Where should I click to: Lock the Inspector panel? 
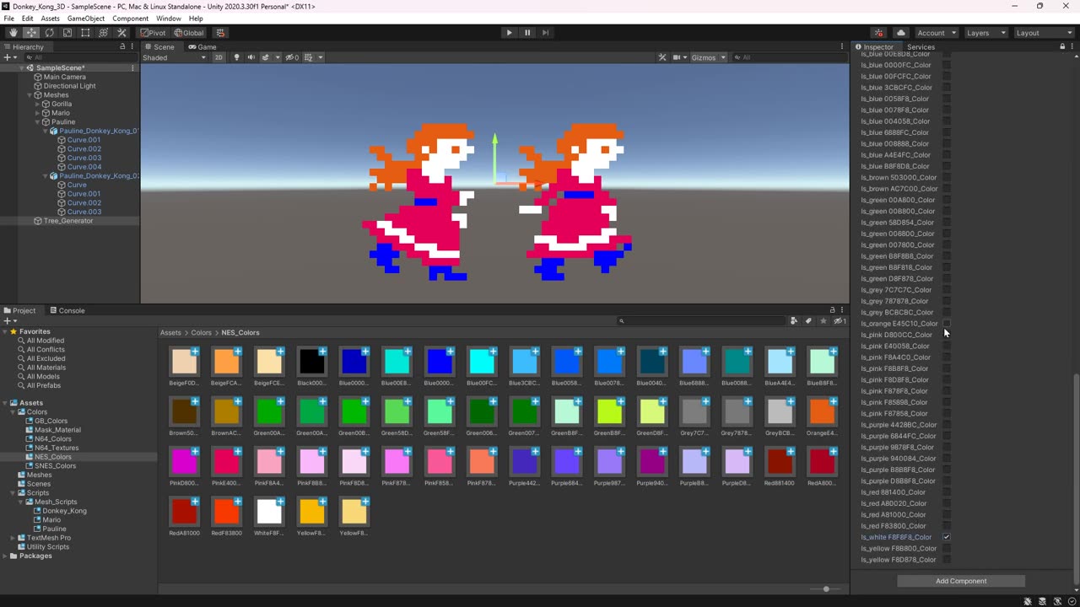click(1062, 47)
